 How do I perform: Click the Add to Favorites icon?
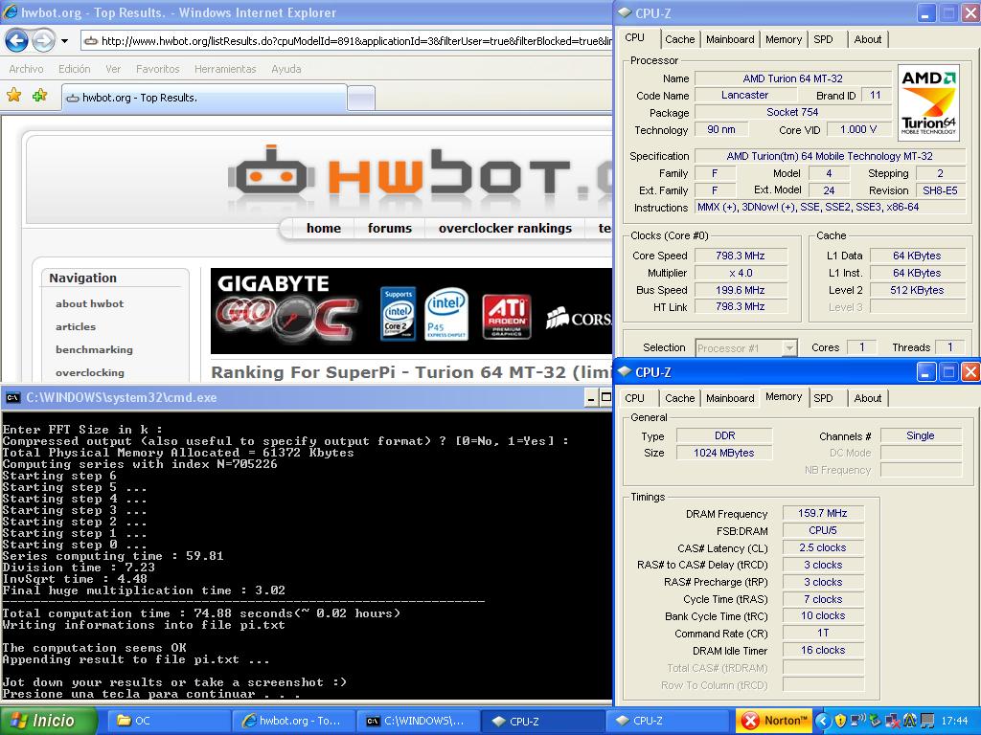(x=40, y=95)
